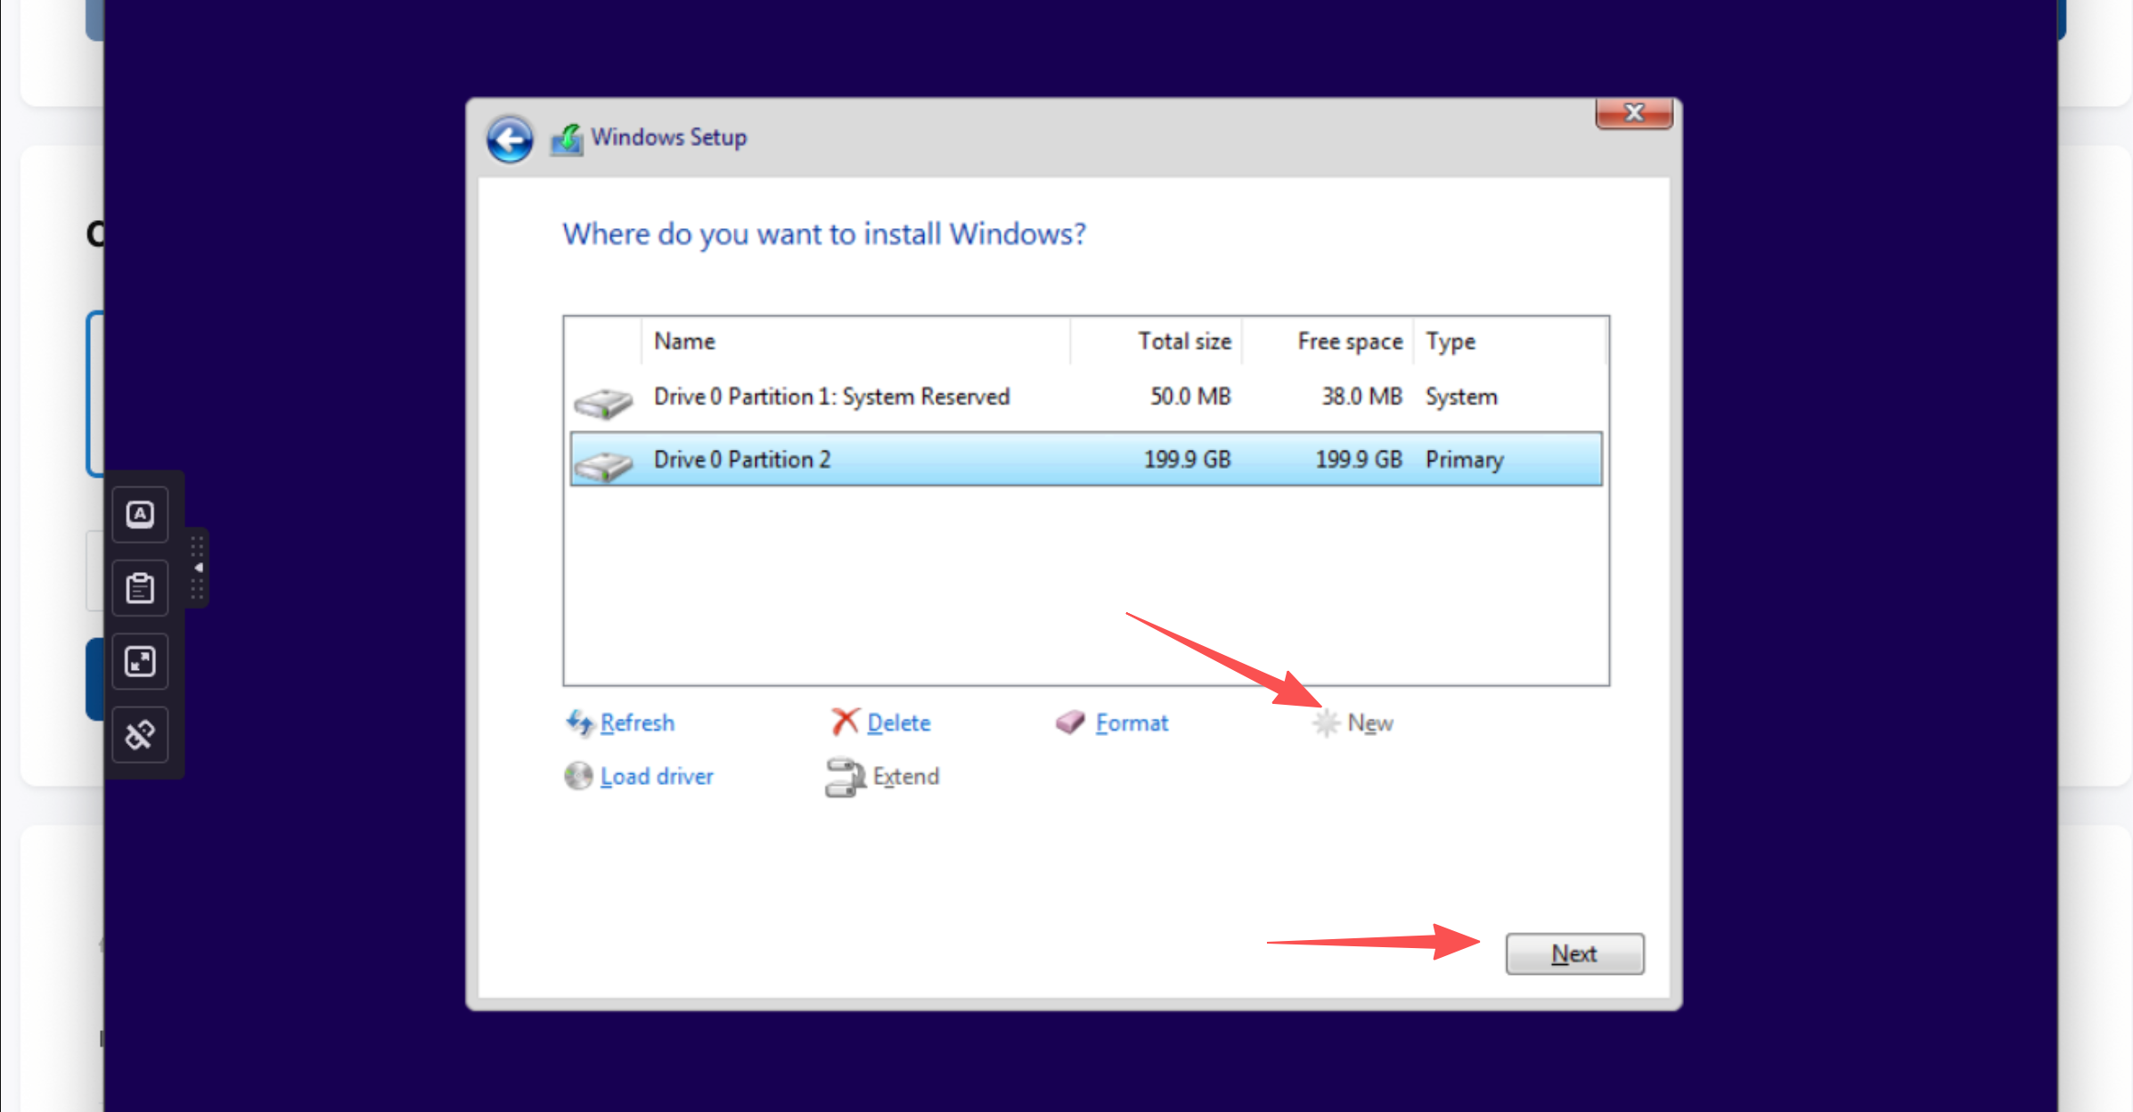Click the Total size column header

point(1156,341)
